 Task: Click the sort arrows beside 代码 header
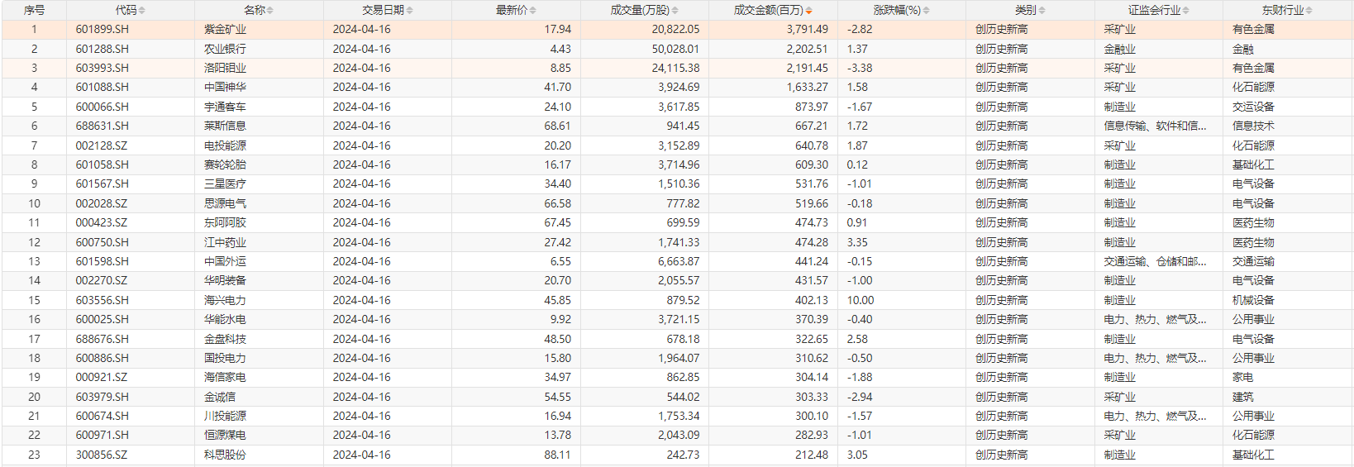tap(142, 11)
